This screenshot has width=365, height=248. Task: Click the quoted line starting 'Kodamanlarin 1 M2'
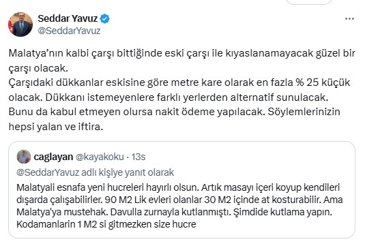(106, 224)
